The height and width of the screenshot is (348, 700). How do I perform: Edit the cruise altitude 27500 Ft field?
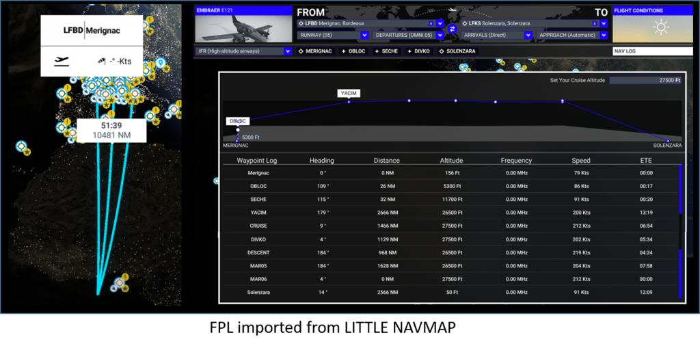(x=645, y=81)
